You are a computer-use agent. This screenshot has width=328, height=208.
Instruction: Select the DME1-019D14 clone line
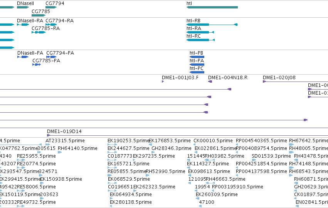[187, 135]
